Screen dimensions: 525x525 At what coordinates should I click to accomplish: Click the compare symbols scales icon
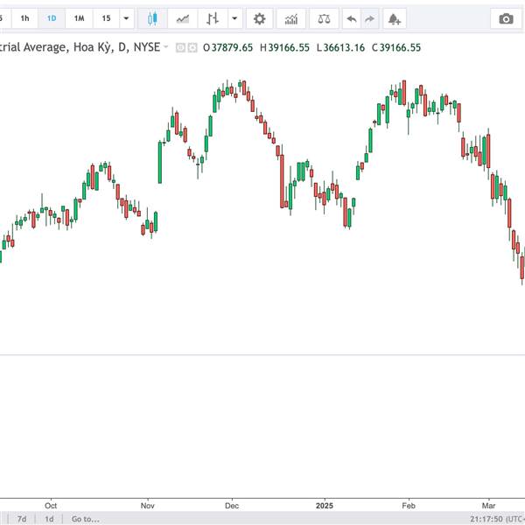(324, 18)
